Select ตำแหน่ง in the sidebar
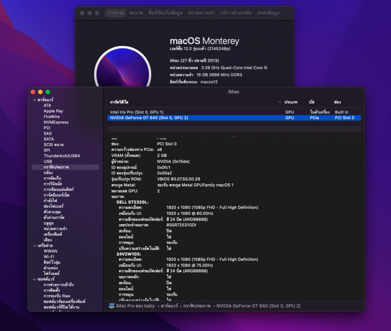Image resolution: width=391 pixels, height=331 pixels. [x=50, y=268]
